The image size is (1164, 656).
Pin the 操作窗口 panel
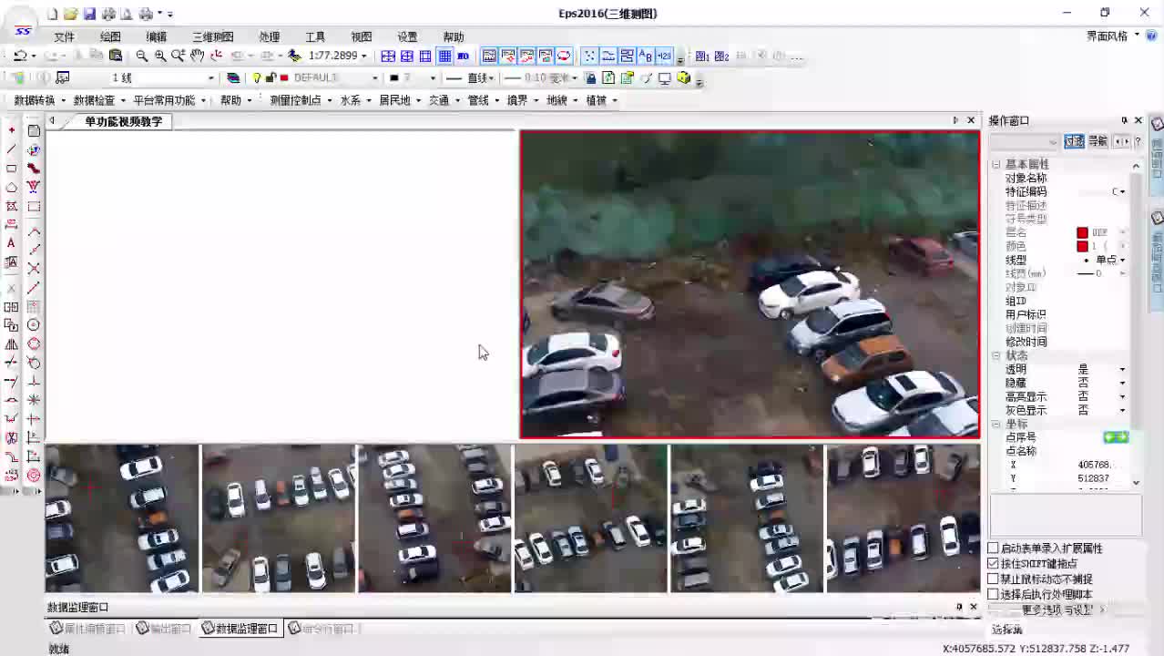click(x=1124, y=120)
